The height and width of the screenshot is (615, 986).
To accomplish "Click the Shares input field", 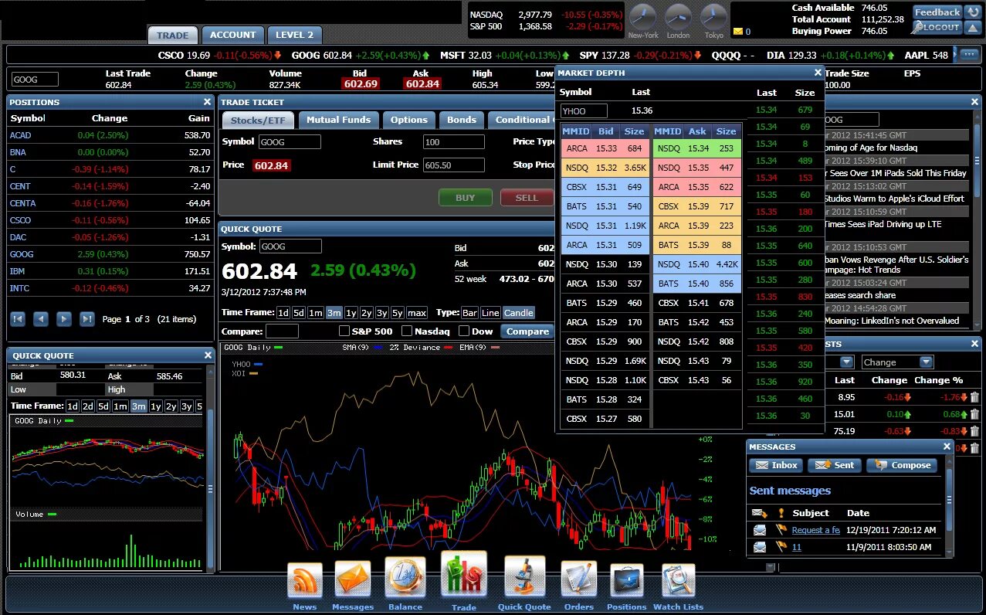I will click(454, 142).
